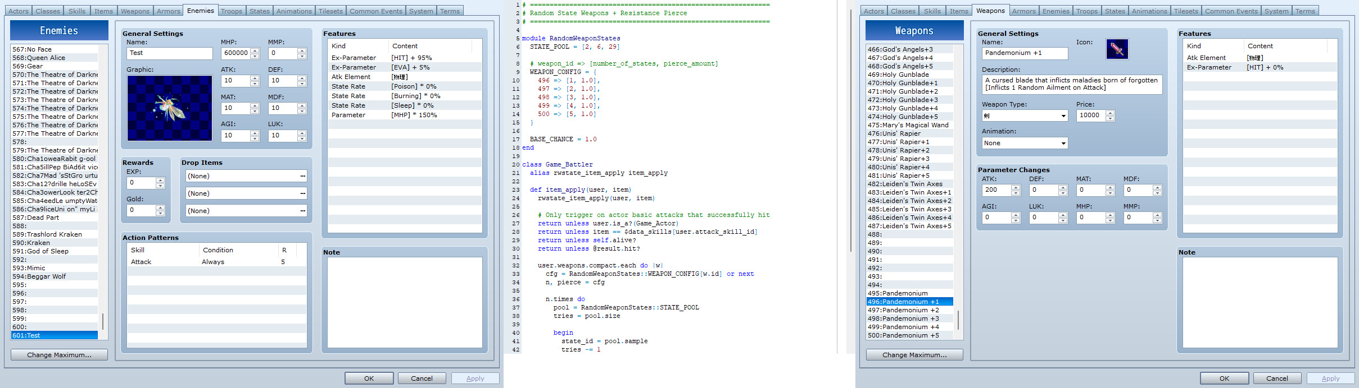Adjust the enemy MAT spinner arrows
Screen dimensions: 1359x388
pos(255,108)
